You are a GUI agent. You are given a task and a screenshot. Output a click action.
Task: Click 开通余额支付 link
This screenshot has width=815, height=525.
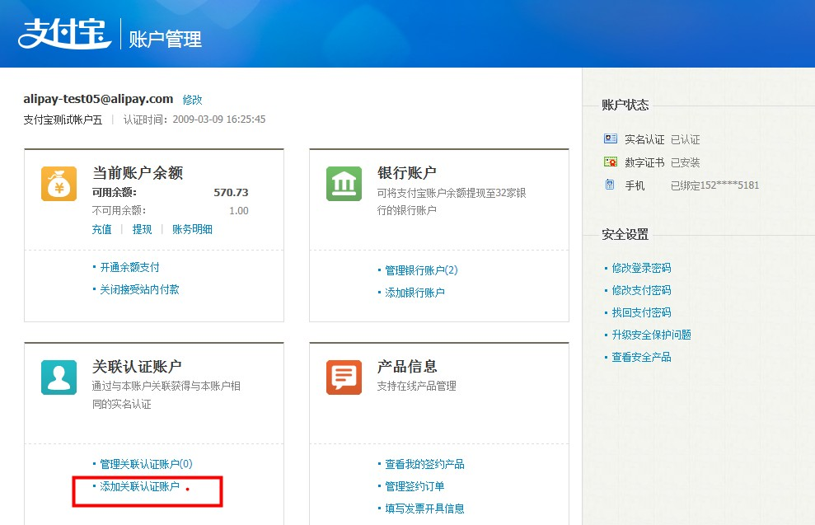tap(129, 267)
